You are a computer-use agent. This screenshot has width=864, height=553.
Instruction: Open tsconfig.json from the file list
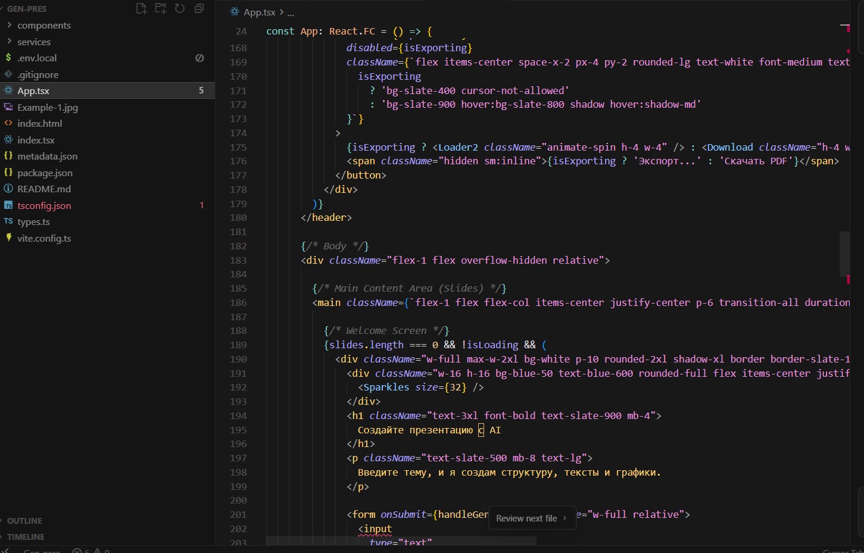click(44, 205)
